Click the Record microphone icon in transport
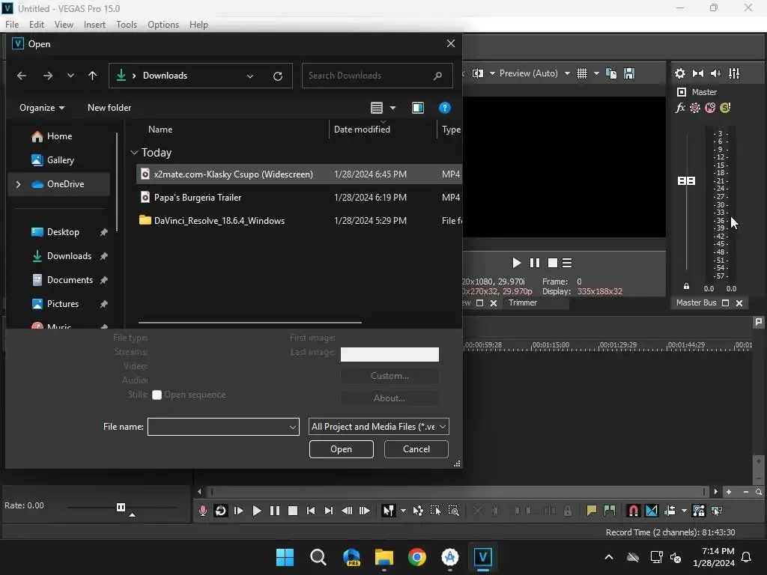This screenshot has width=767, height=575. [x=202, y=511]
